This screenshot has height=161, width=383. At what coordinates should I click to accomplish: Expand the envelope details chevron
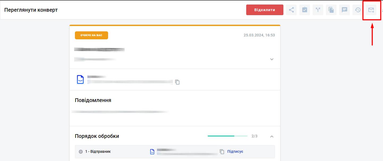[x=272, y=59]
